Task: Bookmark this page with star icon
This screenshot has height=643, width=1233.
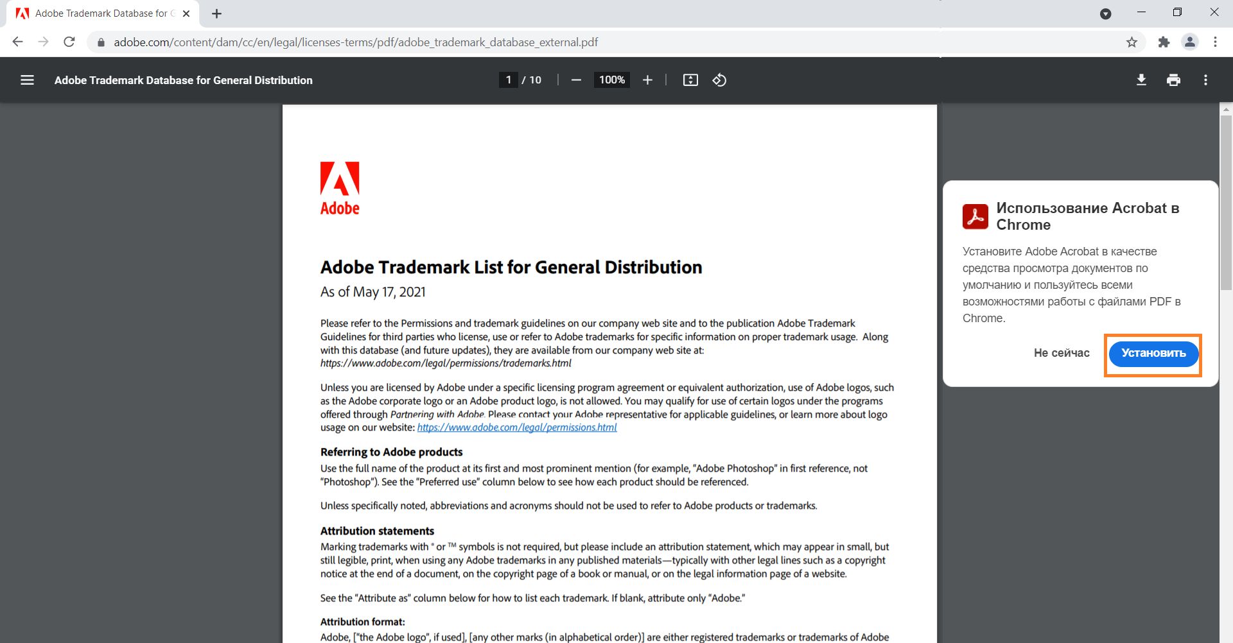Action: point(1132,42)
